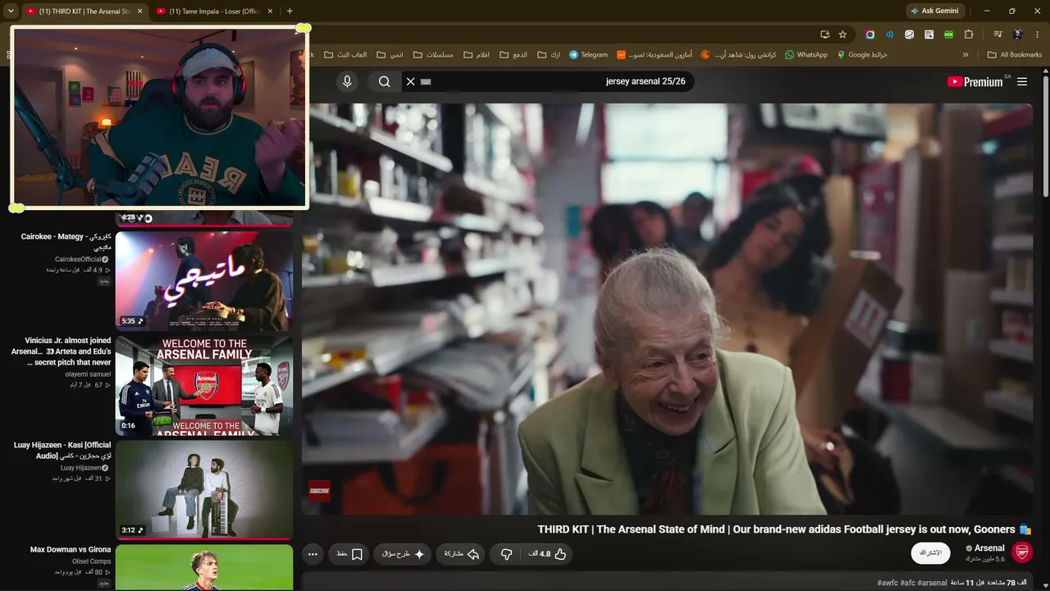Search with your voice microphone icon
The height and width of the screenshot is (591, 1050).
[347, 81]
